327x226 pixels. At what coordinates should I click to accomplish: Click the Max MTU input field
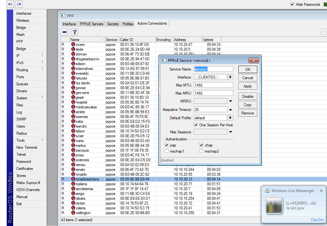213,85
